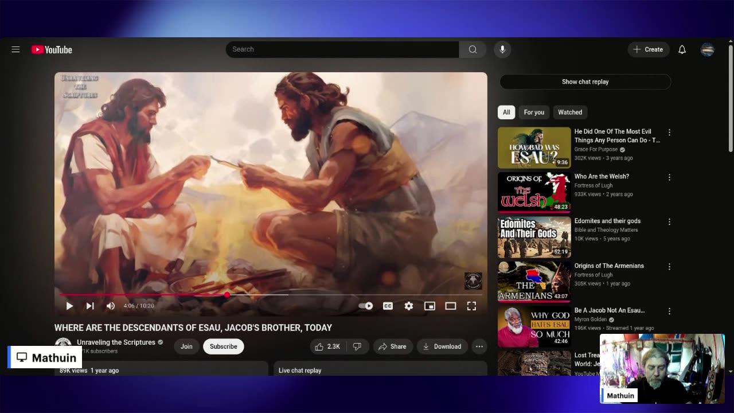Mute the video volume
The height and width of the screenshot is (413, 734).
coord(111,306)
